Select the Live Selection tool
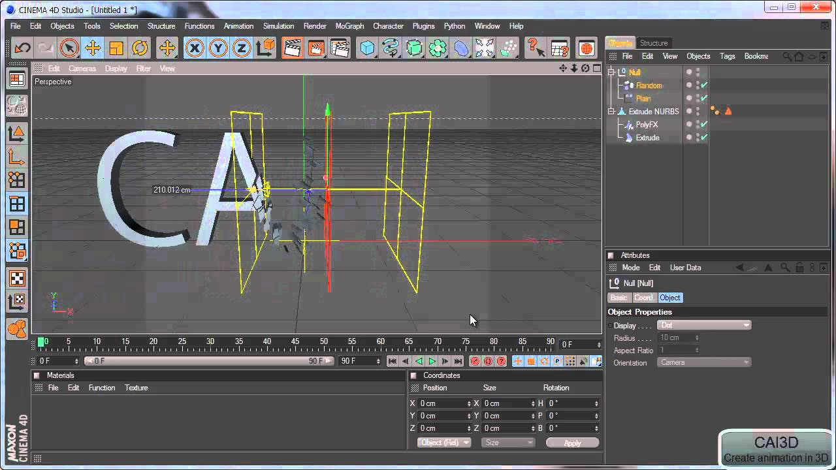 (69, 48)
